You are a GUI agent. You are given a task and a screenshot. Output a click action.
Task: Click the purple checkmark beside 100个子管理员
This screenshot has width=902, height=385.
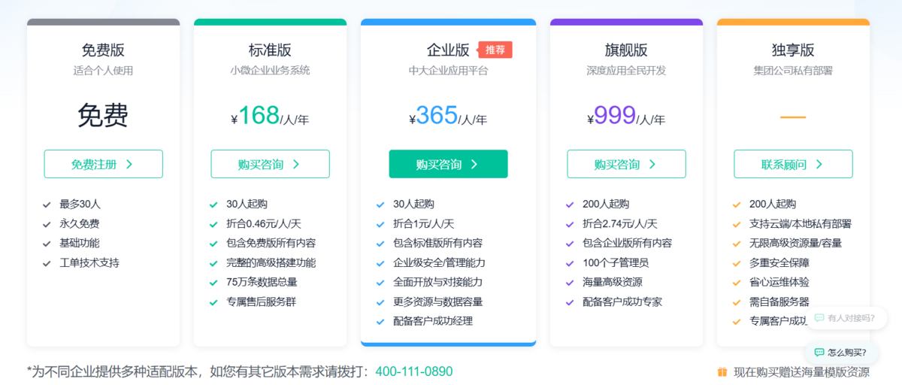point(570,263)
